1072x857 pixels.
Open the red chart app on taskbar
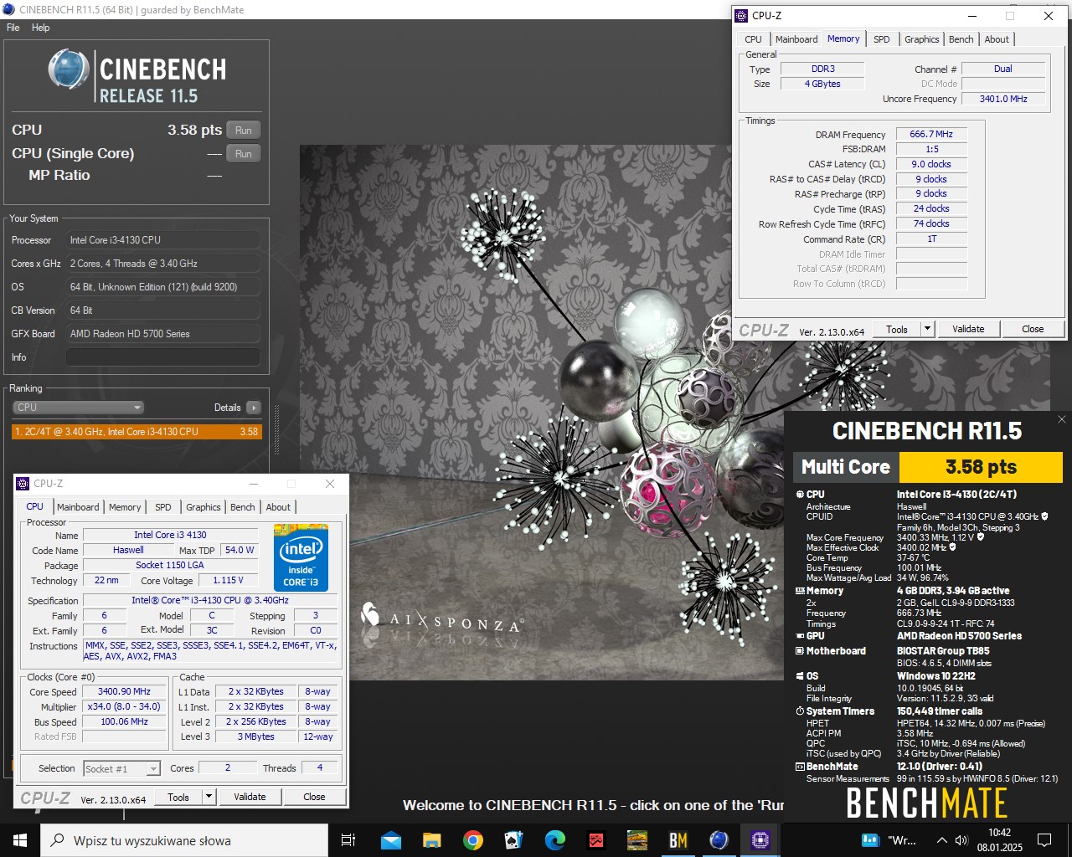click(x=596, y=840)
